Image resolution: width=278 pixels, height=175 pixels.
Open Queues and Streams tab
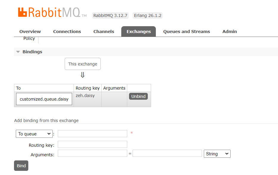click(x=187, y=32)
